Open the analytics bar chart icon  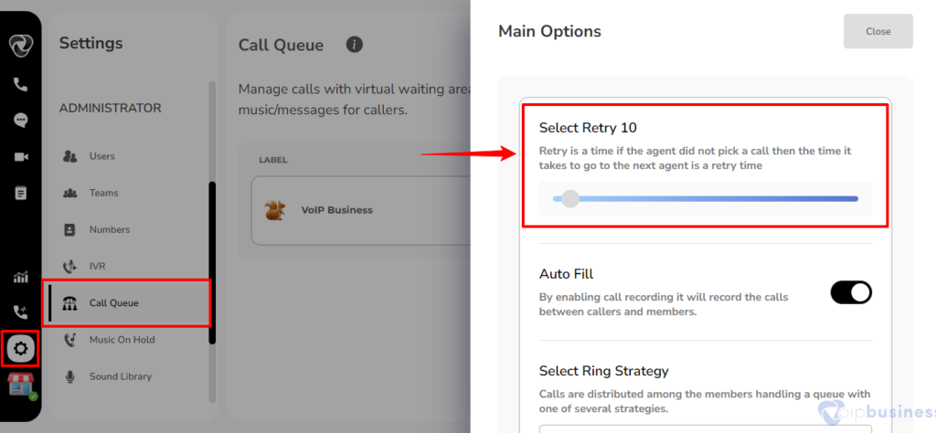tap(21, 277)
